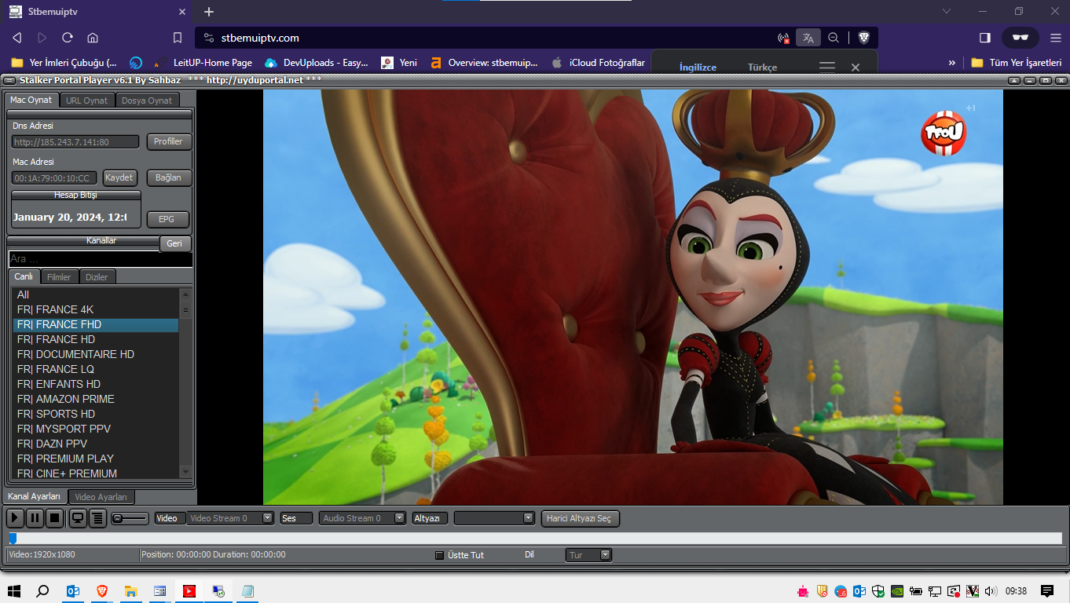Image resolution: width=1070 pixels, height=603 pixels.
Task: Open Windows Start menu
Action: (13, 591)
